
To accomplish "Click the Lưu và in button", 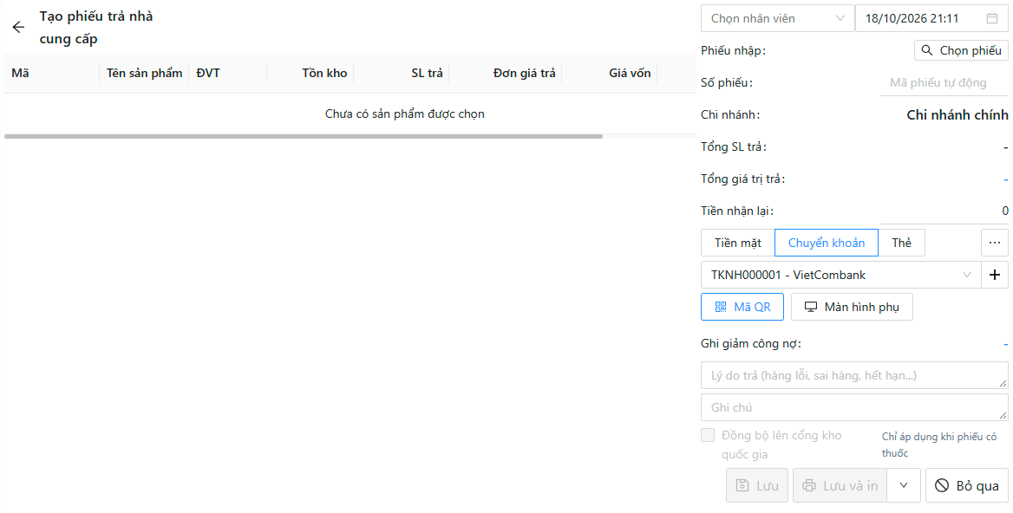I will 840,486.
